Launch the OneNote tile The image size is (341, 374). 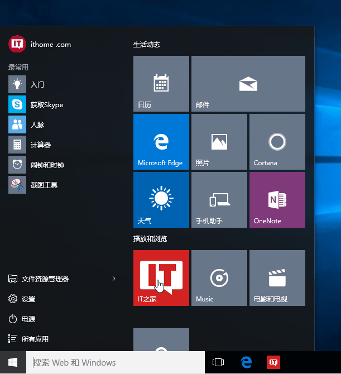click(x=277, y=200)
